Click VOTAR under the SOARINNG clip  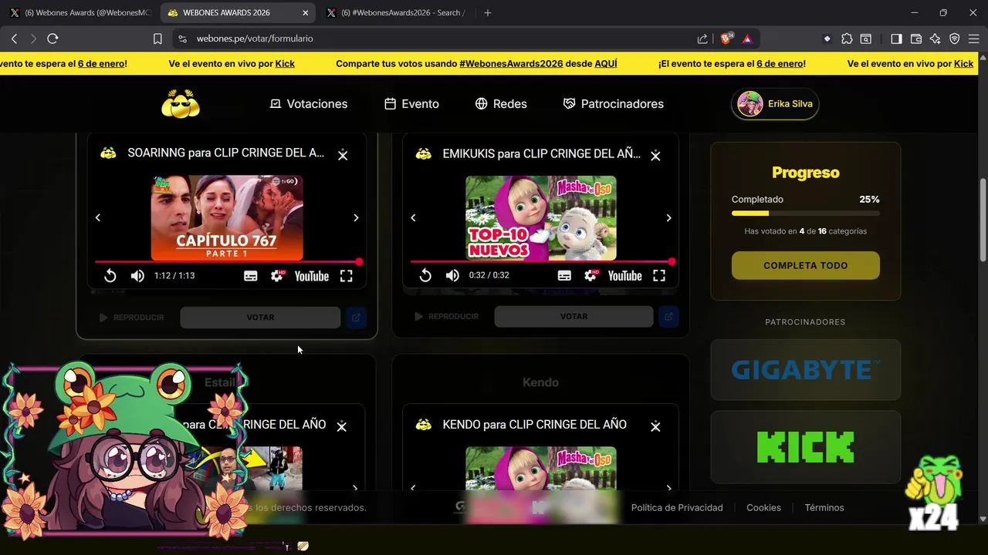pos(260,318)
